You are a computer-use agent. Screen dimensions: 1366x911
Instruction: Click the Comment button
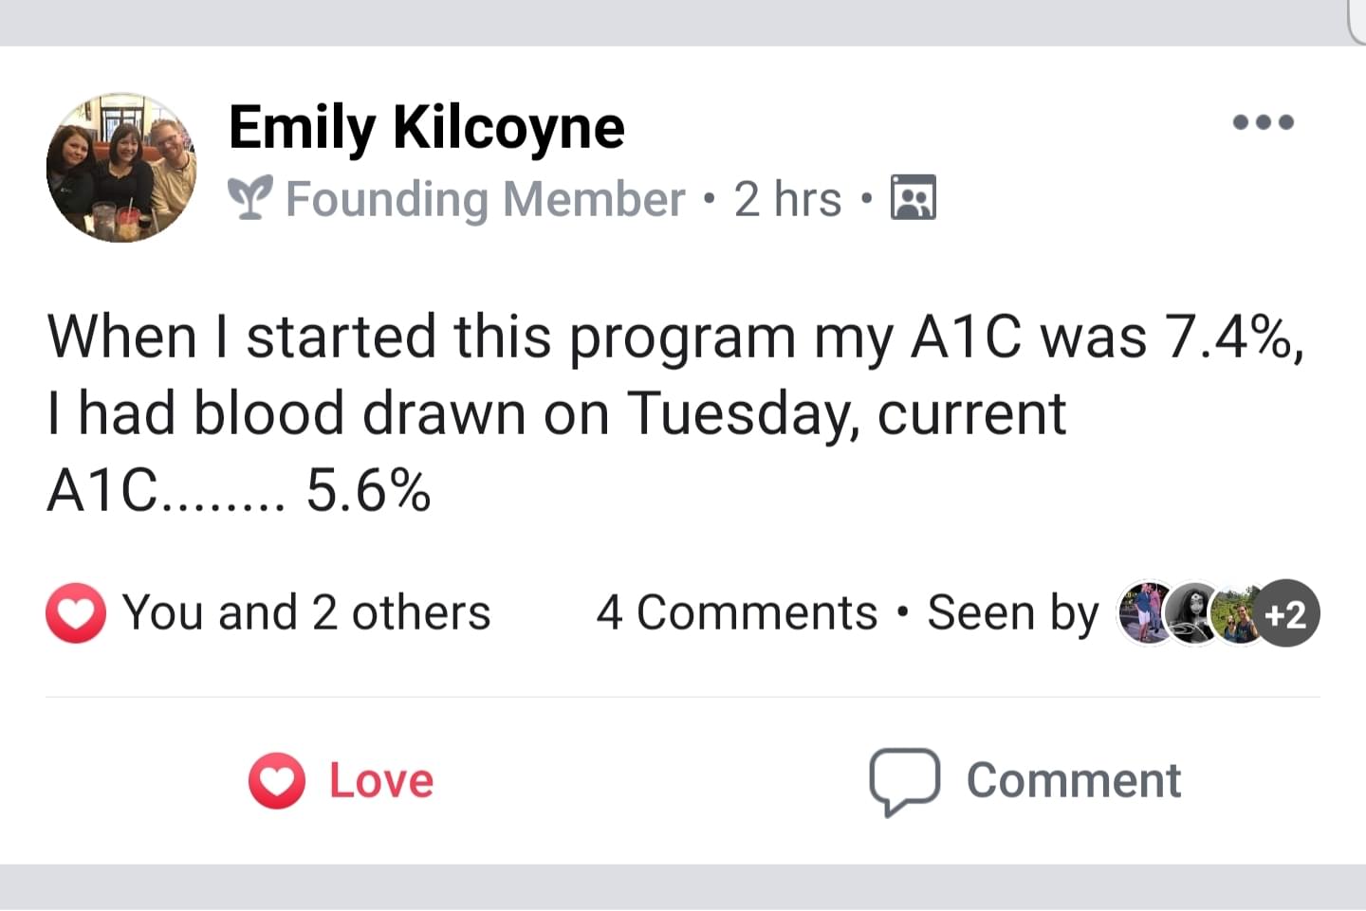[1025, 782]
